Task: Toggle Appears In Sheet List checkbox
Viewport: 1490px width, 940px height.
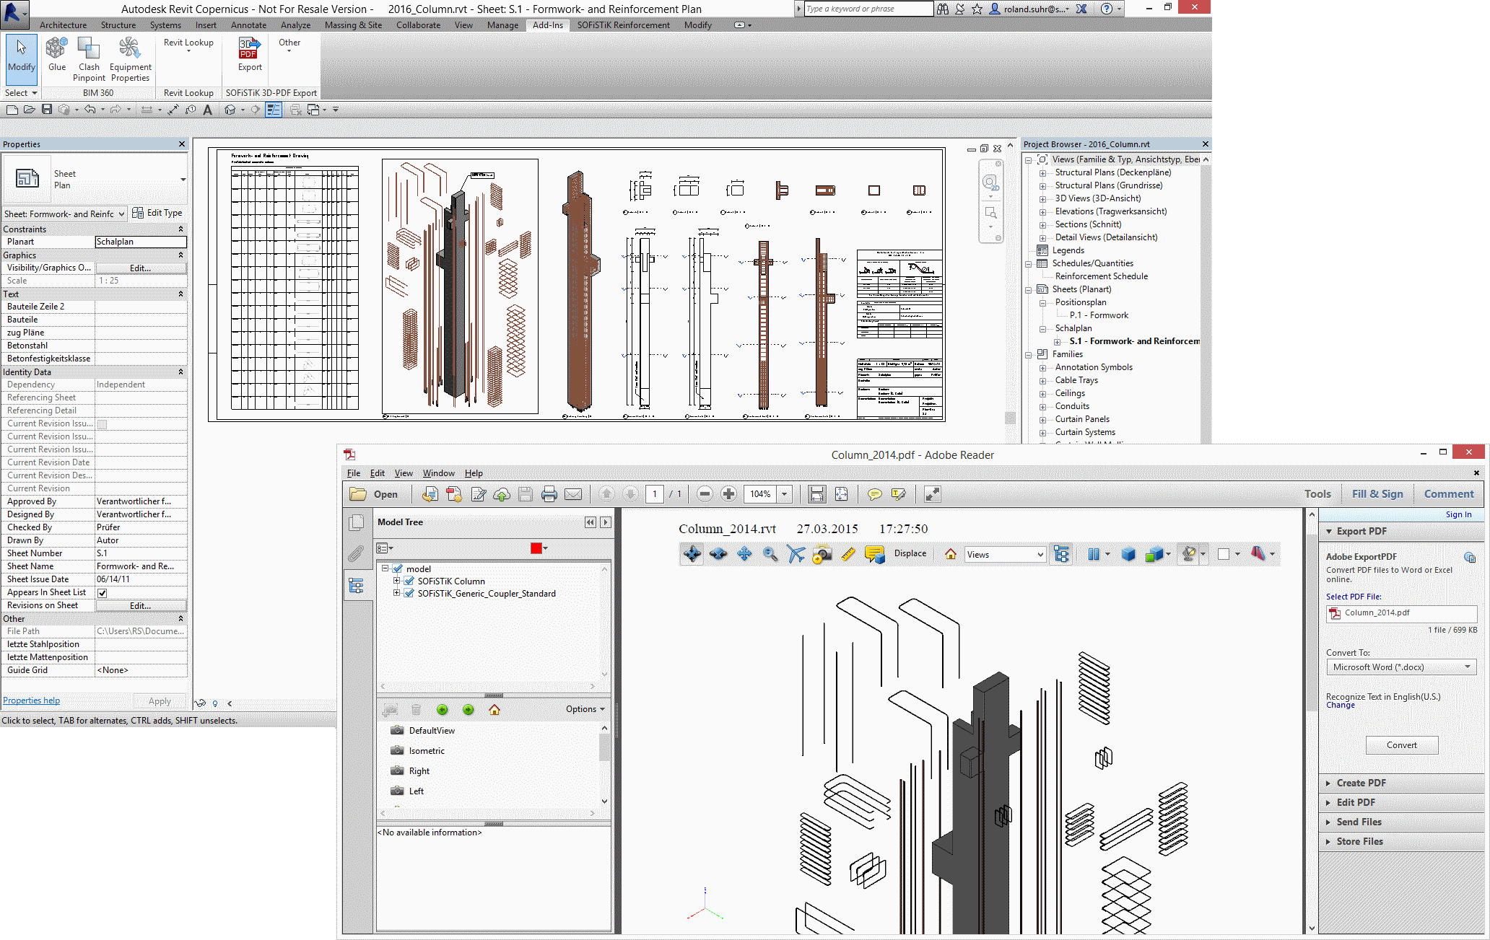Action: (x=103, y=593)
